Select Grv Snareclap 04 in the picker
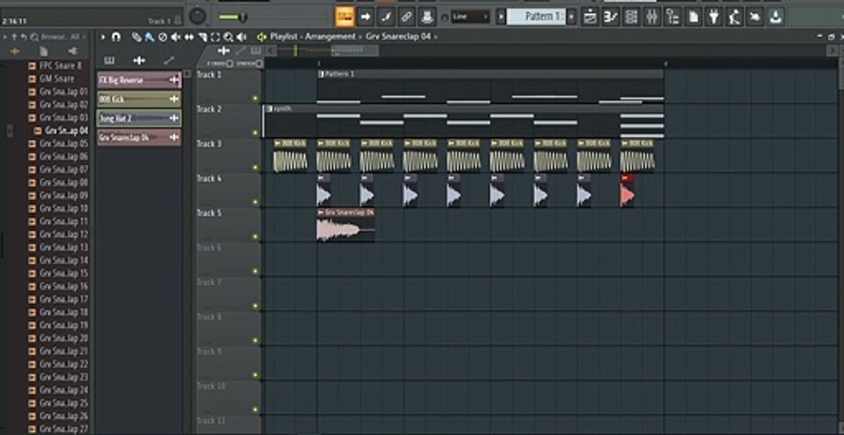Viewport: 844px width, 435px height. [139, 138]
